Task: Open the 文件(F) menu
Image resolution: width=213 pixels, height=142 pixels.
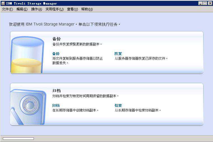Action: point(8,9)
